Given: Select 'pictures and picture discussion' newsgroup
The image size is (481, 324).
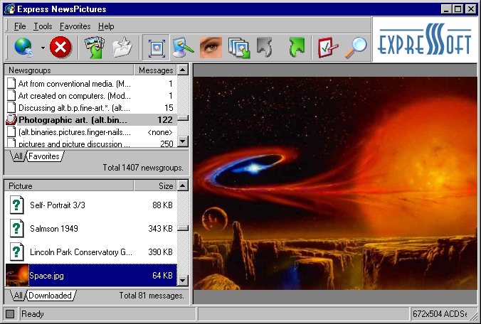Looking at the screenshot, I should [91, 143].
